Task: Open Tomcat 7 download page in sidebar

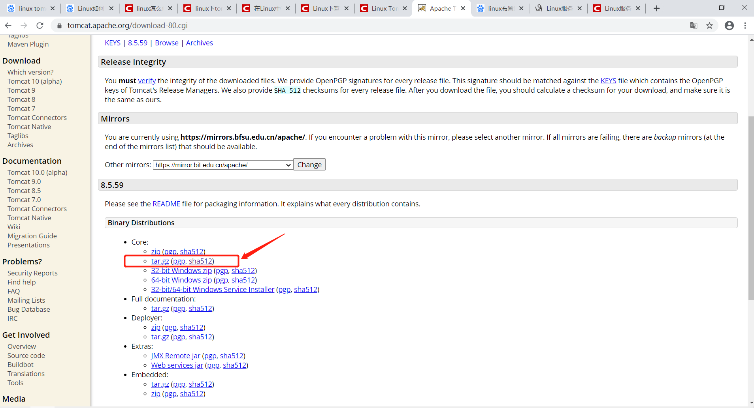Action: coord(21,109)
